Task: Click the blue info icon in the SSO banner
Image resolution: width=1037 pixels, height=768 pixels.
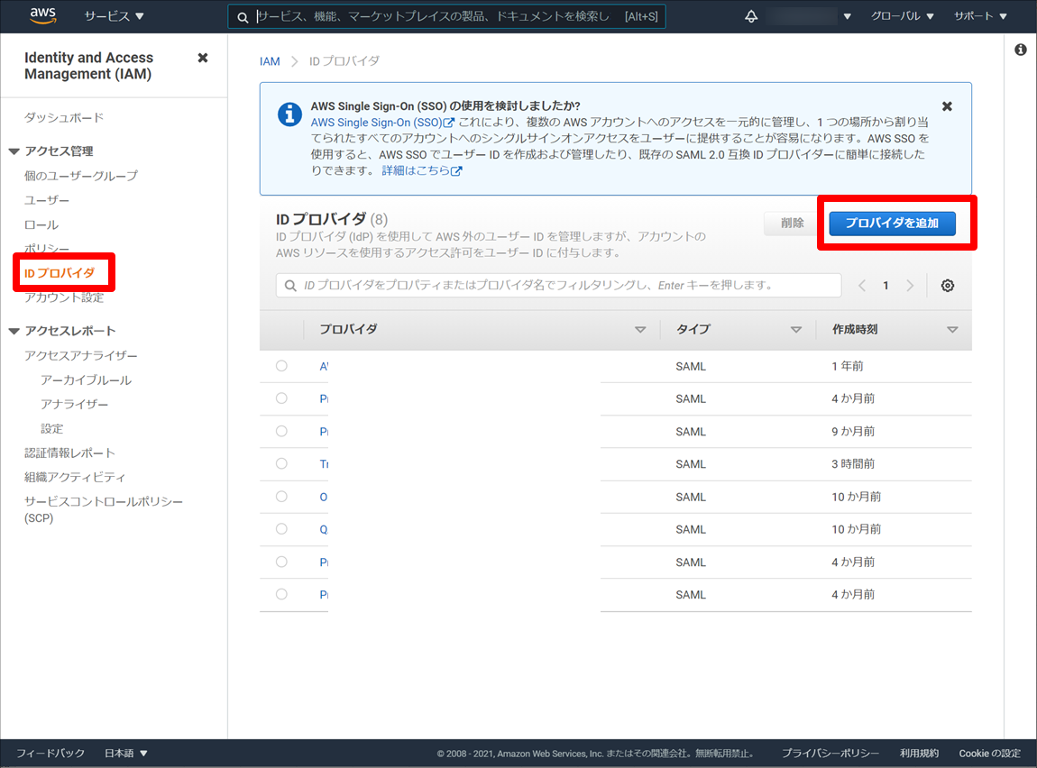Action: point(289,114)
